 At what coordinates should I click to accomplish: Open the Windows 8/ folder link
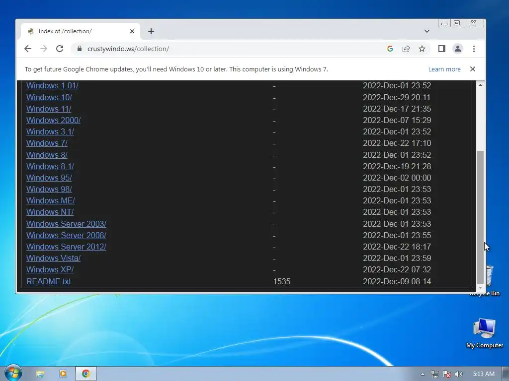[x=47, y=155]
